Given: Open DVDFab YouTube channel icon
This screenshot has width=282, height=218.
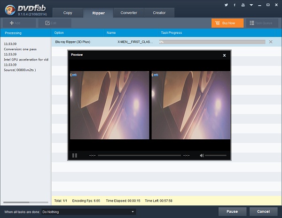Looking at the screenshot, I should click(243, 5).
